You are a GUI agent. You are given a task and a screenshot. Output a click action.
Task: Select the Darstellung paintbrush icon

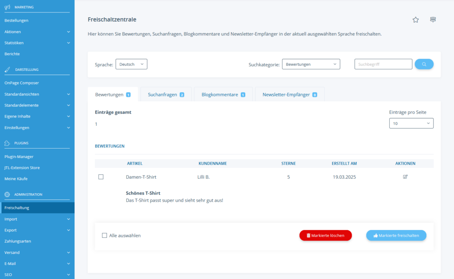tap(7, 69)
